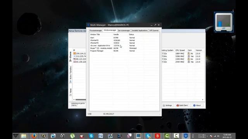The height and width of the screenshot is (139, 248).
Task: Select client IP starting 93.109
Action: pos(81,62)
